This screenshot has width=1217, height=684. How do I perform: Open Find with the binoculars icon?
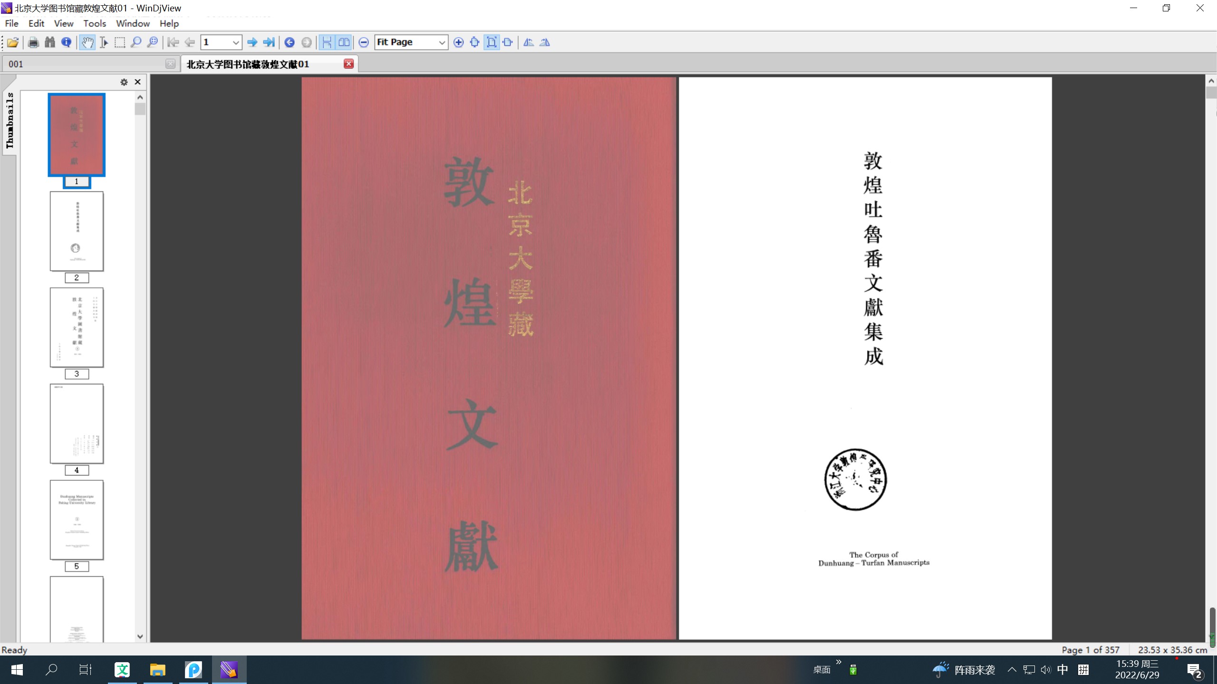pyautogui.click(x=50, y=42)
